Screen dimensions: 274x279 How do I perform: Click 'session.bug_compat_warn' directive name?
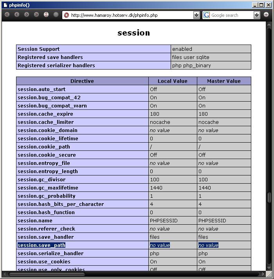[52, 106]
